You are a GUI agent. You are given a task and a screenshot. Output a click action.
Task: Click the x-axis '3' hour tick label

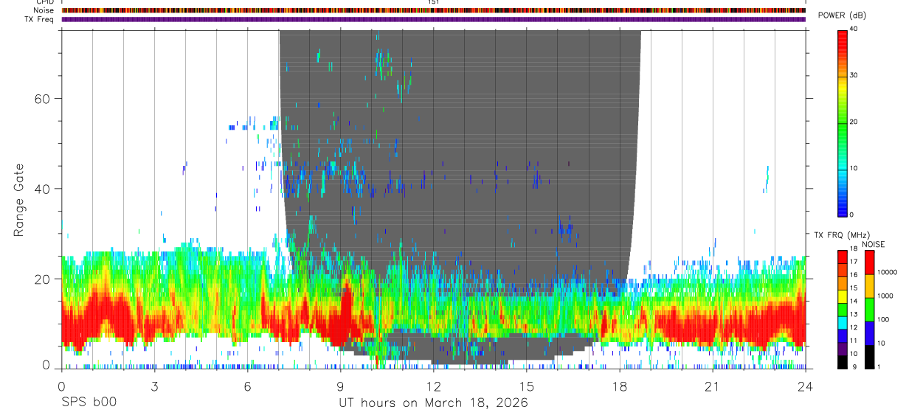coord(154,386)
